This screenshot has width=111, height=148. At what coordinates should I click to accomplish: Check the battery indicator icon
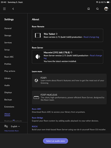(x=108, y=2)
